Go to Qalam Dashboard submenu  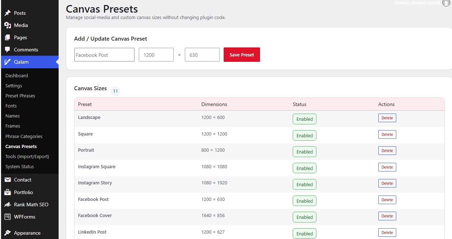17,75
